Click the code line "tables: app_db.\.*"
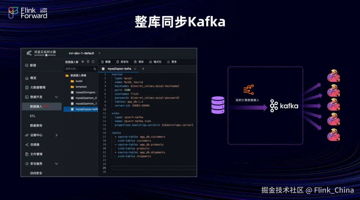 click(129, 102)
